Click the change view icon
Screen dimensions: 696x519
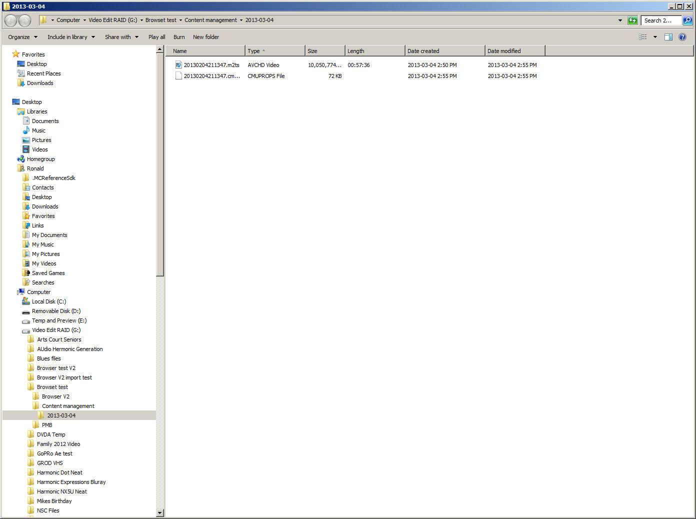(643, 37)
